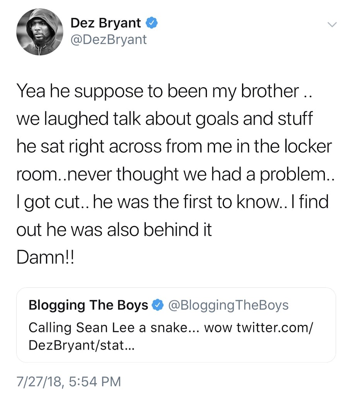The image size is (348, 395).
Task: Open Blogging The Boys account name
Action: pos(88,305)
